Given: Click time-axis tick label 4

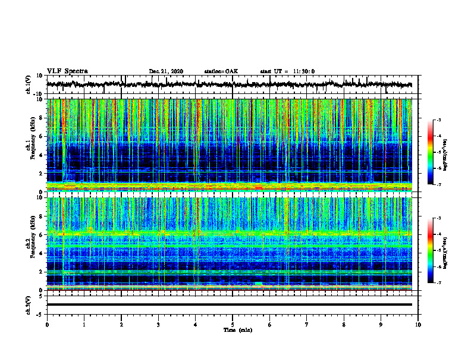Looking at the screenshot, I should click(x=196, y=325).
